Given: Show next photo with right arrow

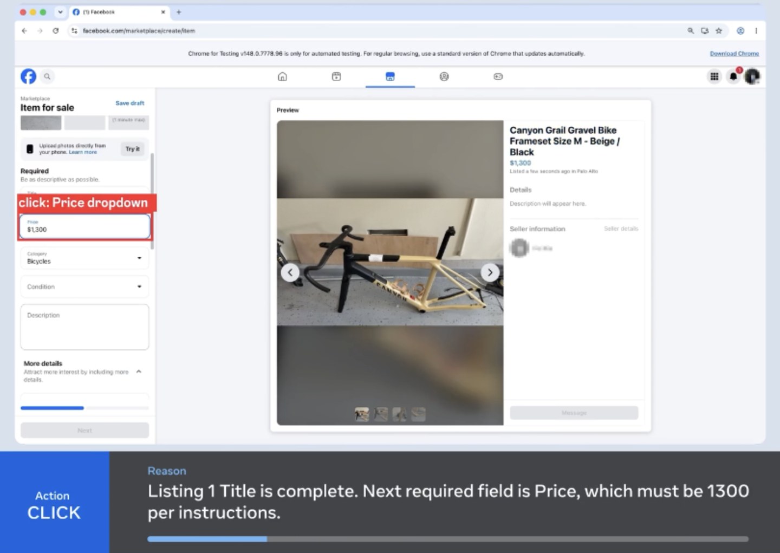Looking at the screenshot, I should coord(490,272).
